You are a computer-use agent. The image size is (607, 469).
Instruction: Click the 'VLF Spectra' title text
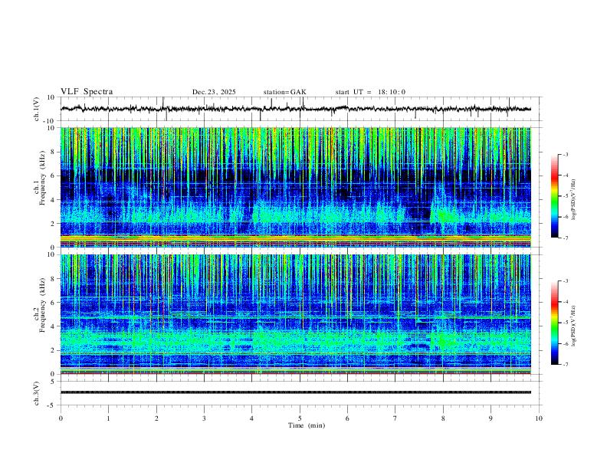(x=87, y=92)
